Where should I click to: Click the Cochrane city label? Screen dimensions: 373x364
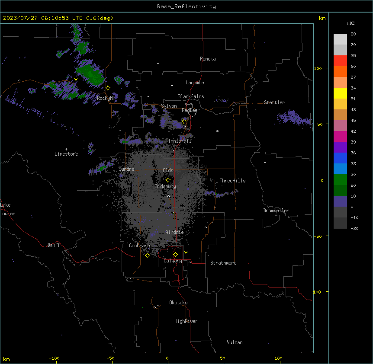click(x=139, y=246)
